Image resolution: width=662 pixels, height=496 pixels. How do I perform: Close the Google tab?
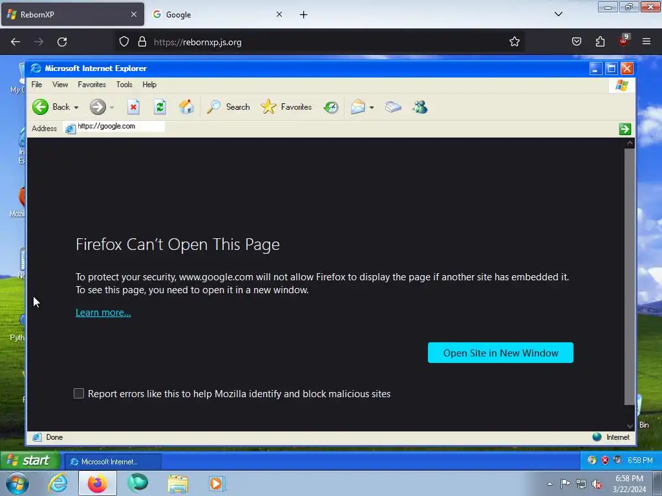coord(279,14)
